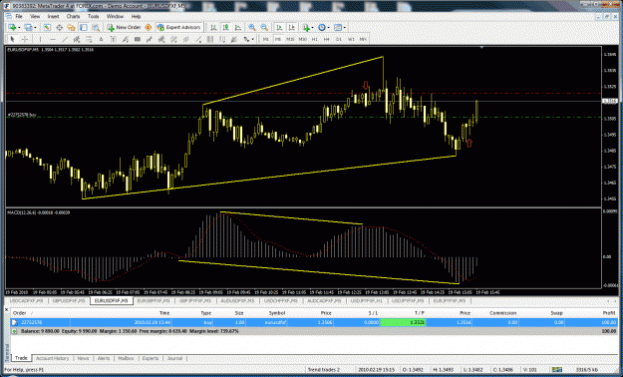The image size is (623, 377).
Task: Click the New Order button
Action: pos(124,28)
